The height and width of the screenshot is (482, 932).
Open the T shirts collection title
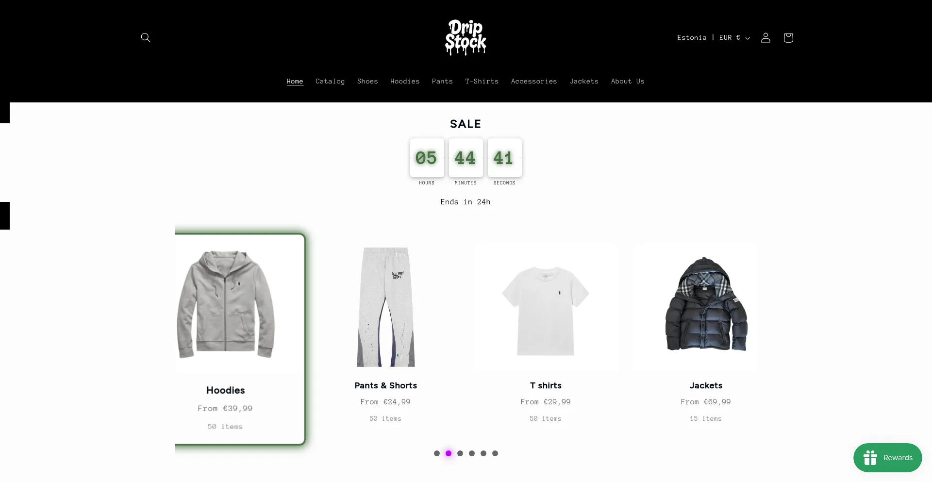coord(546,385)
